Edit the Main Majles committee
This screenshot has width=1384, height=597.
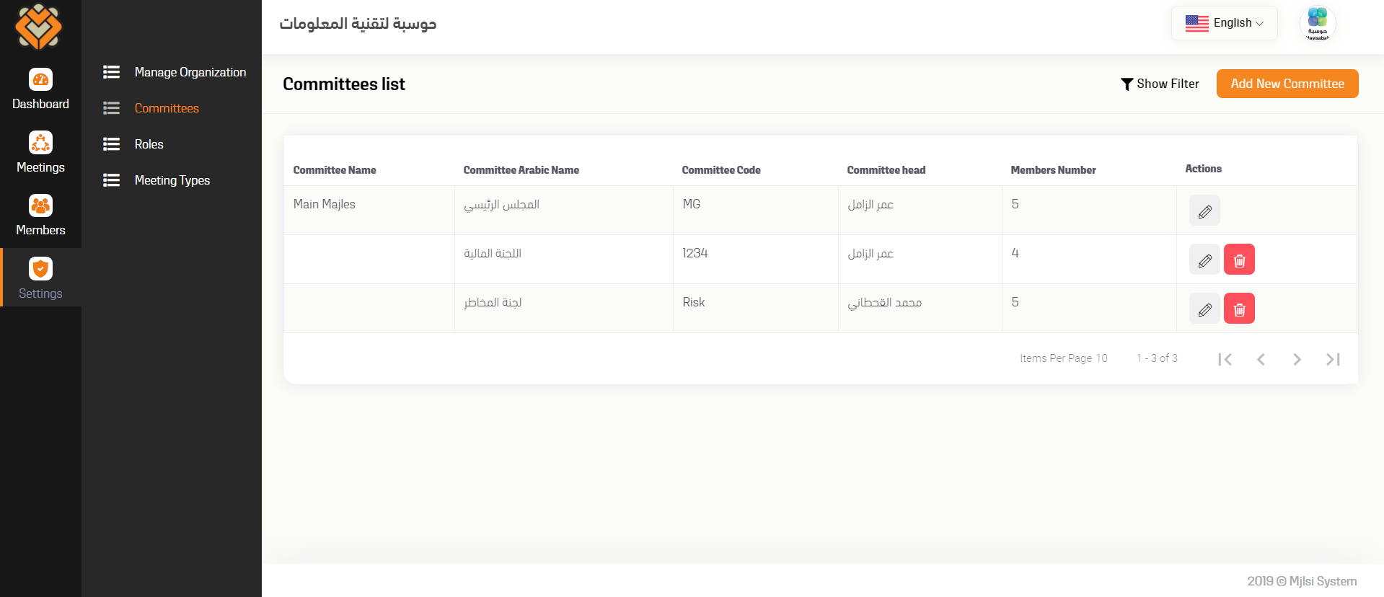pyautogui.click(x=1204, y=211)
